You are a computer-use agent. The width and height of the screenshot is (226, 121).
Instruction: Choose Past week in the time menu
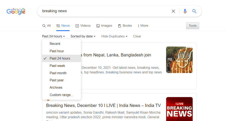point(57,66)
